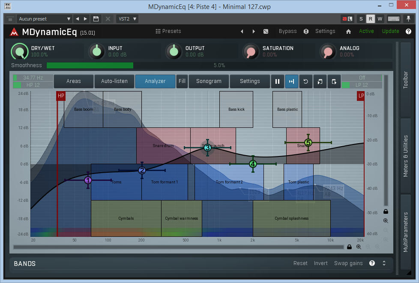Image resolution: width=419 pixels, height=283 pixels.
Task: Click the horizontal scrollbar below the graph
Action: (x=179, y=247)
